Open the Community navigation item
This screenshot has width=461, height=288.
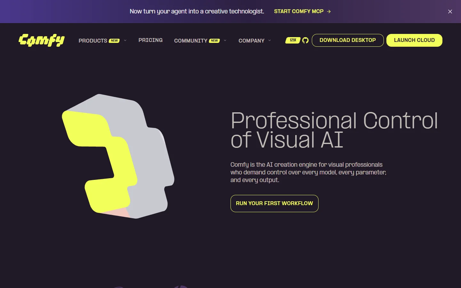[x=191, y=41]
